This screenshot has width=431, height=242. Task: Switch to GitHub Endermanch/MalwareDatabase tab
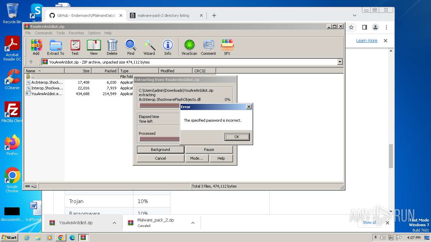[86, 15]
